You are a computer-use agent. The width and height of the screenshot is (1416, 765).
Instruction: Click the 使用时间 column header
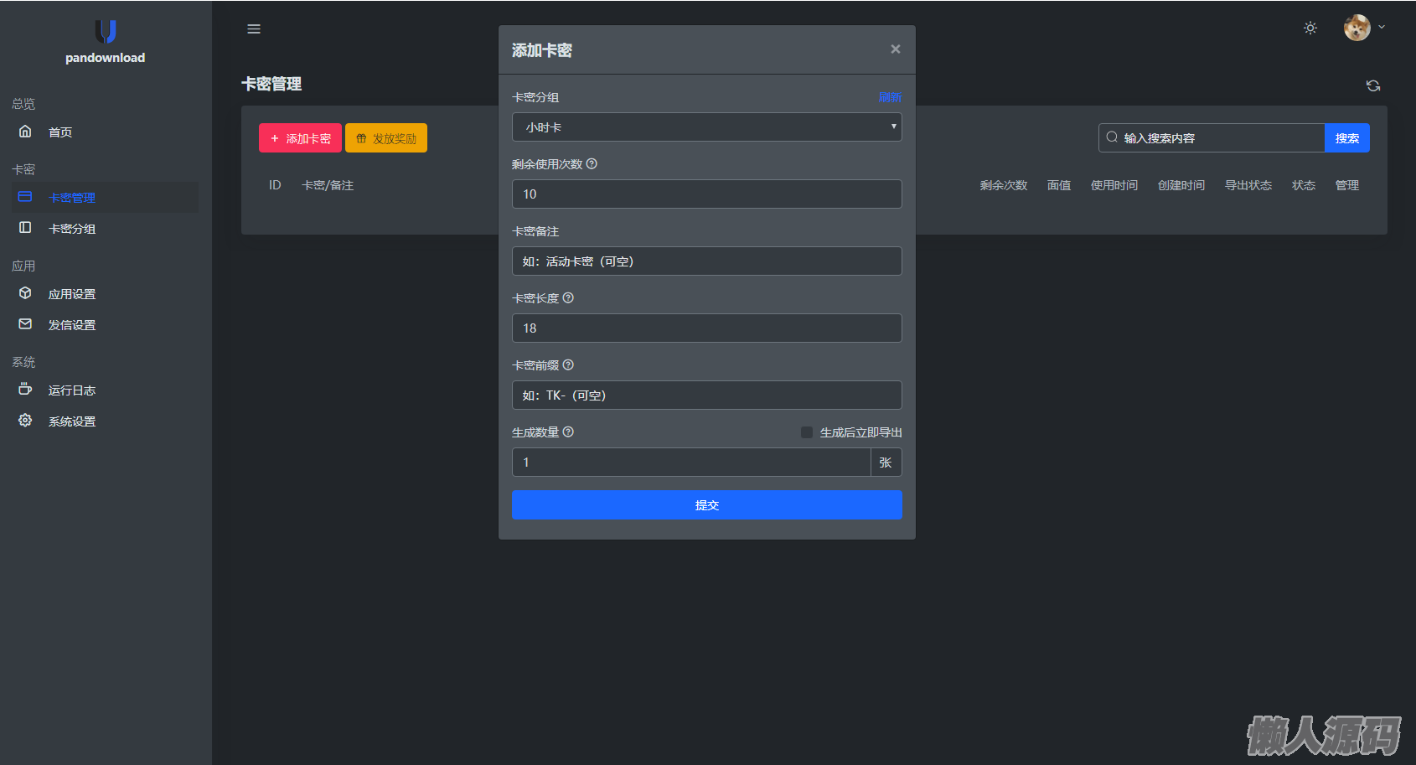[1114, 185]
